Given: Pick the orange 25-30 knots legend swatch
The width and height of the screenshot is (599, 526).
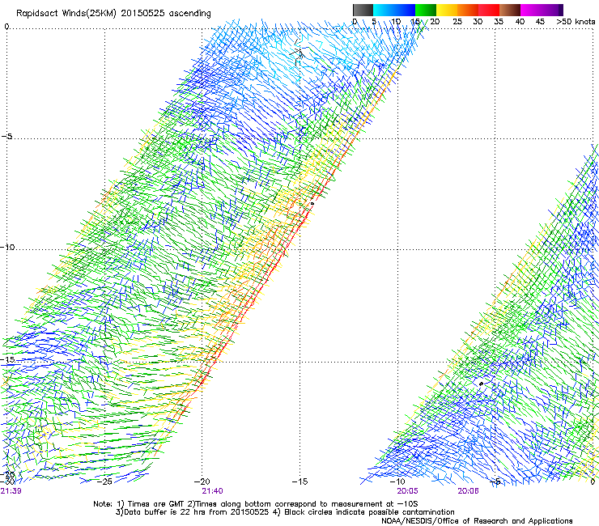Looking at the screenshot, I should pos(468,10).
